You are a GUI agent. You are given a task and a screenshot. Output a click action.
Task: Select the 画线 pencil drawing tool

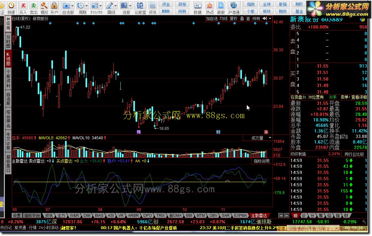pyautogui.click(x=110, y=5)
